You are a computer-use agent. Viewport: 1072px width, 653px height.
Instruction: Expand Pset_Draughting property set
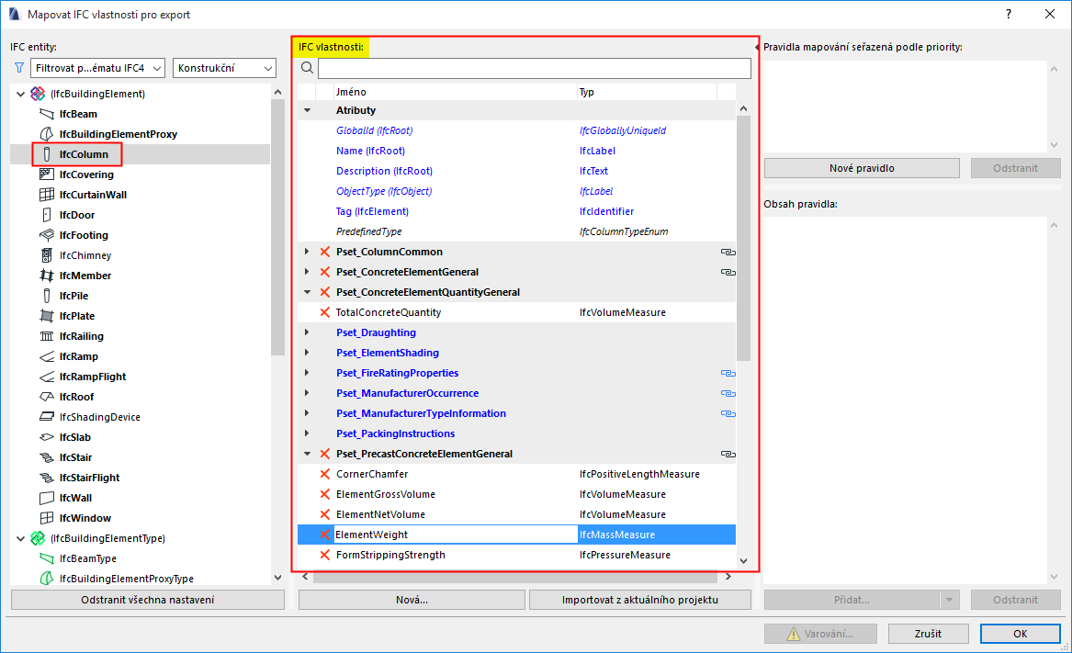click(x=307, y=332)
